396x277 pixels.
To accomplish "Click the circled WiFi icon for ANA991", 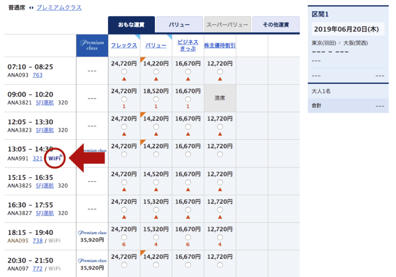I will [55, 158].
